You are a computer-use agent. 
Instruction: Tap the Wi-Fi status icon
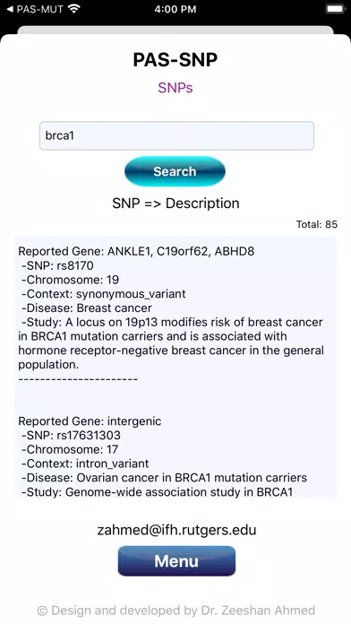point(73,9)
